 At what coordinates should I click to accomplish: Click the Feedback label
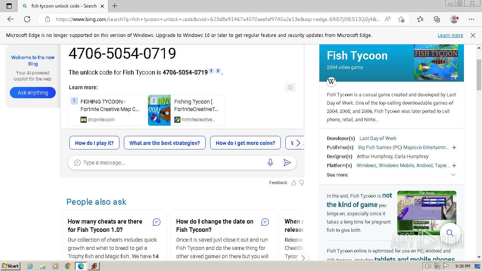[278, 183]
